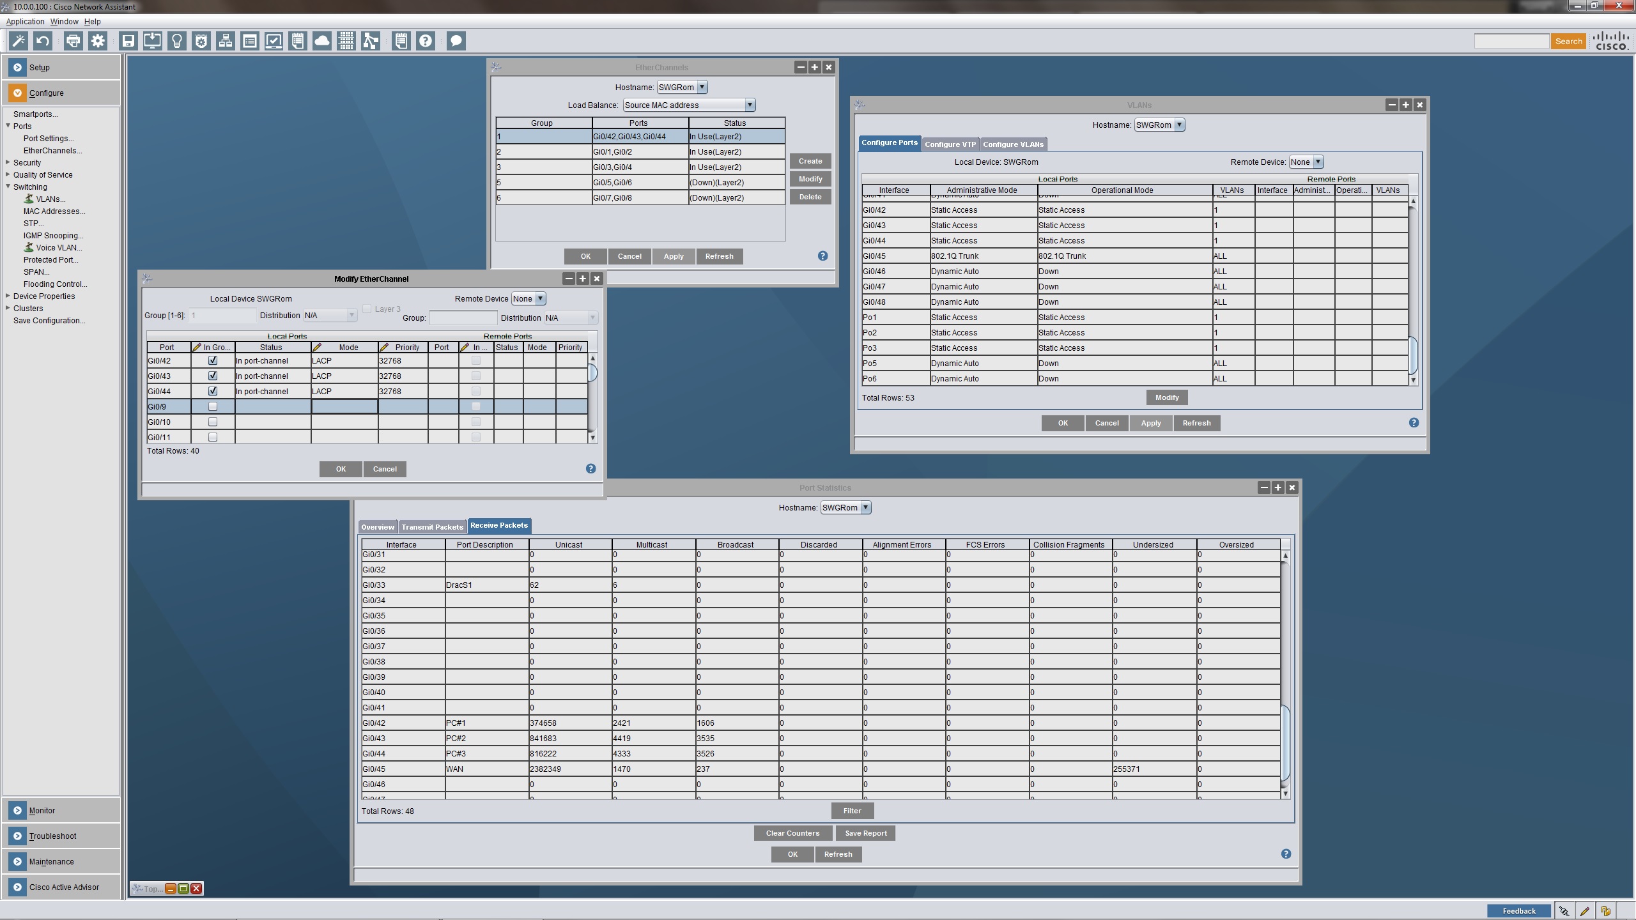Click the branching network diagram toolbar icon
Screen dimensions: 1636x920
[371, 42]
